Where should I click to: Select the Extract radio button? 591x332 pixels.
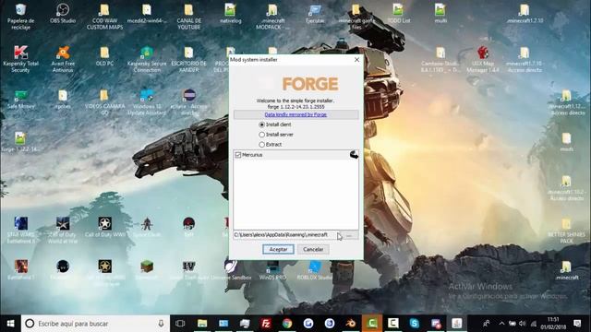click(261, 145)
